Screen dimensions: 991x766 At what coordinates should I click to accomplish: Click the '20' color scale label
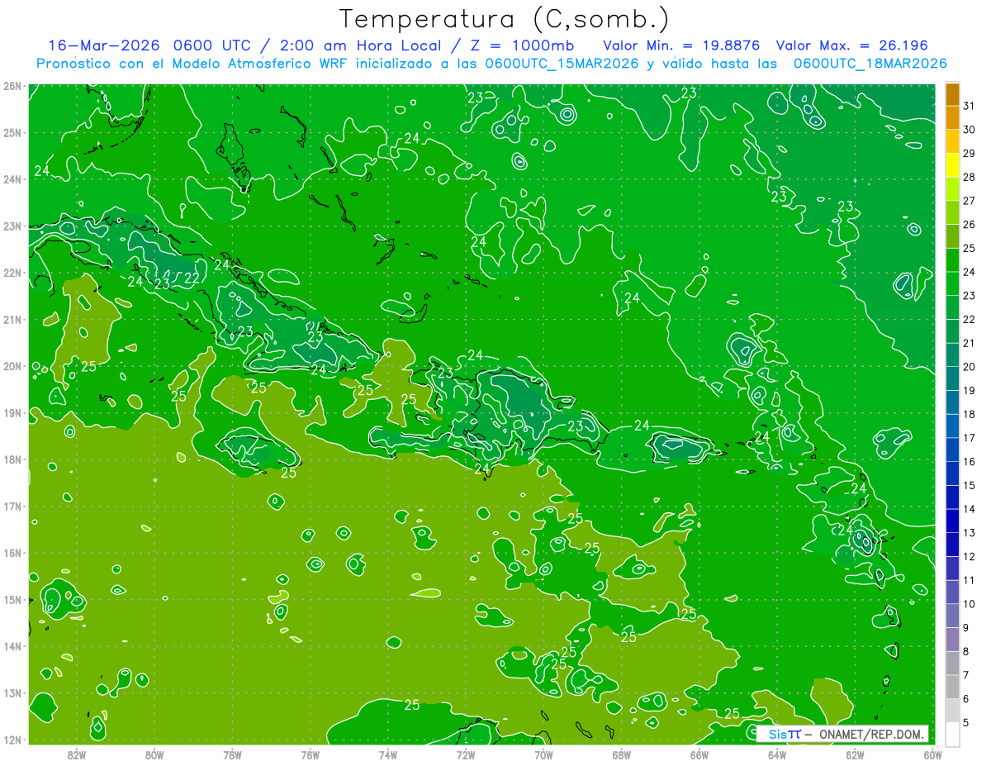[x=969, y=367]
